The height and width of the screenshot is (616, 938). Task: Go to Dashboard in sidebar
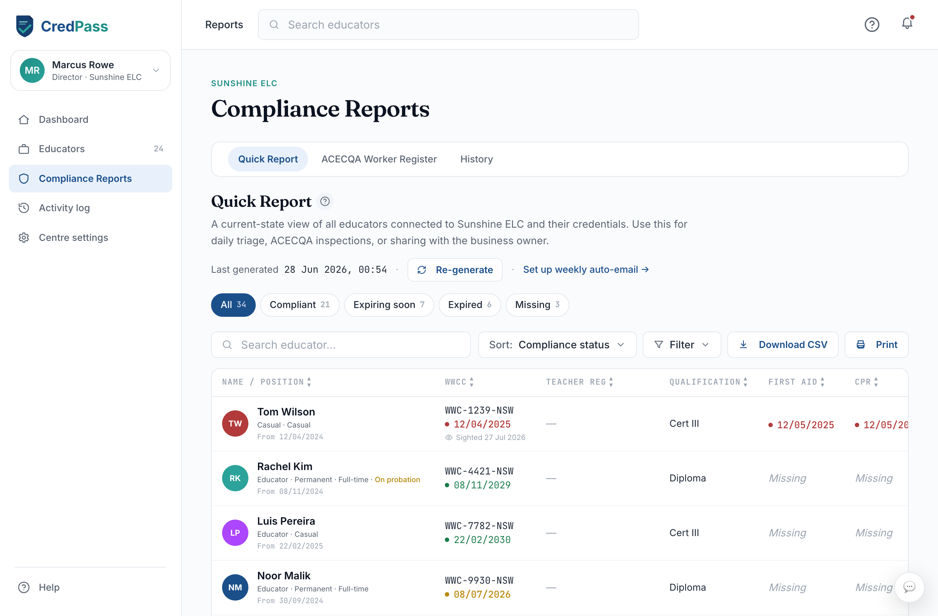[91, 120]
